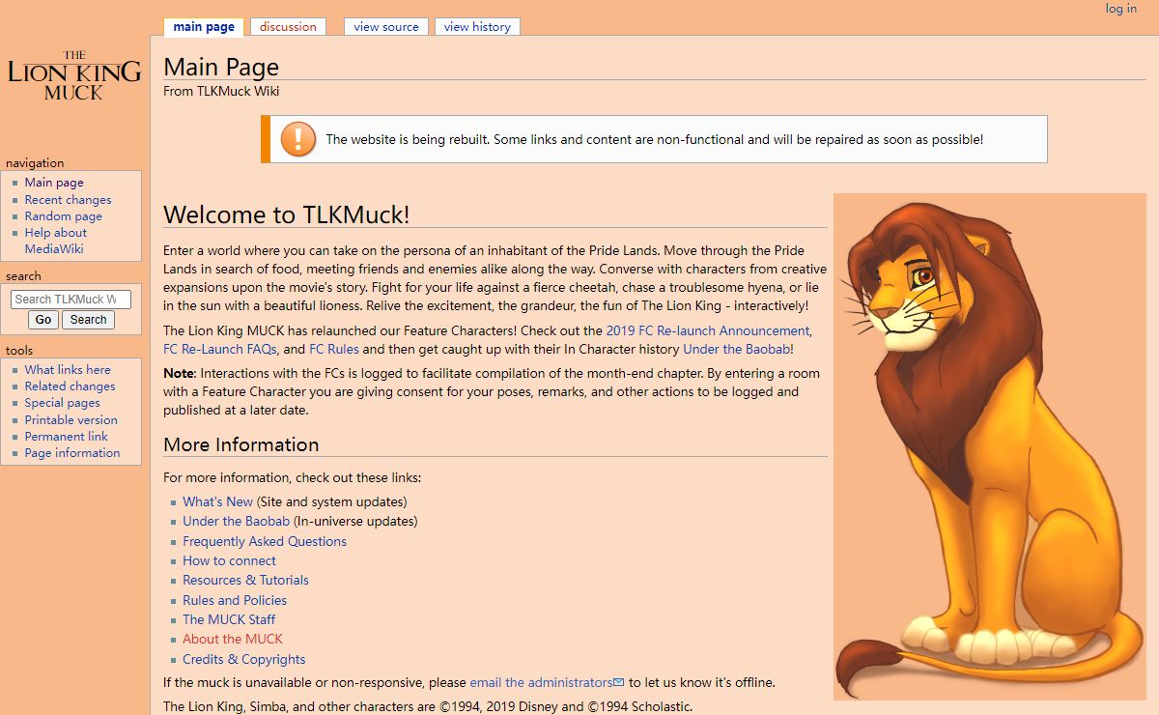Open Frequently Asked Questions link
The image size is (1159, 715).
pyautogui.click(x=265, y=541)
